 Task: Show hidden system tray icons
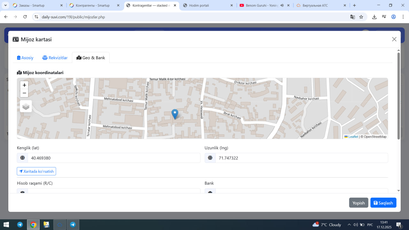pyautogui.click(x=349, y=225)
